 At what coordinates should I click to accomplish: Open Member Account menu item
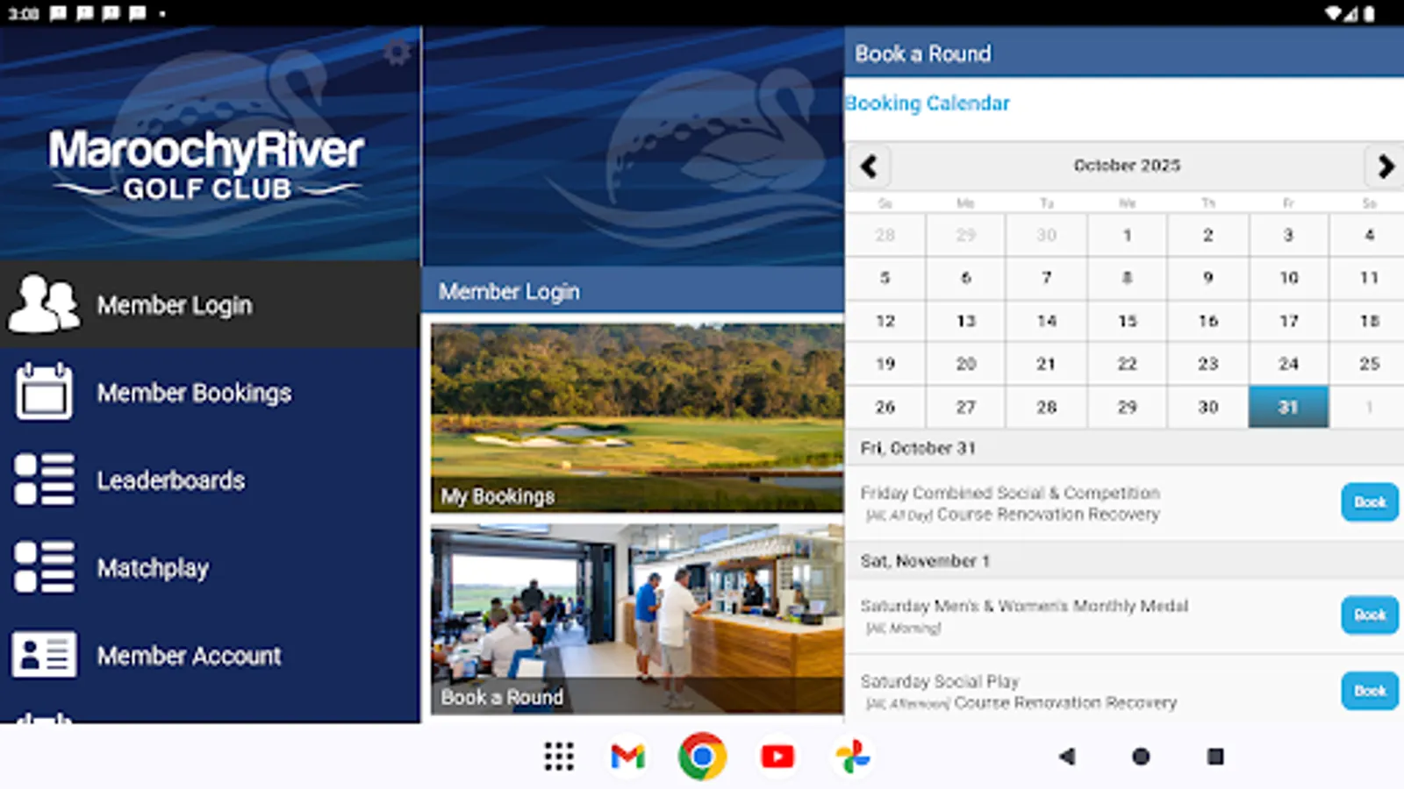(210, 655)
